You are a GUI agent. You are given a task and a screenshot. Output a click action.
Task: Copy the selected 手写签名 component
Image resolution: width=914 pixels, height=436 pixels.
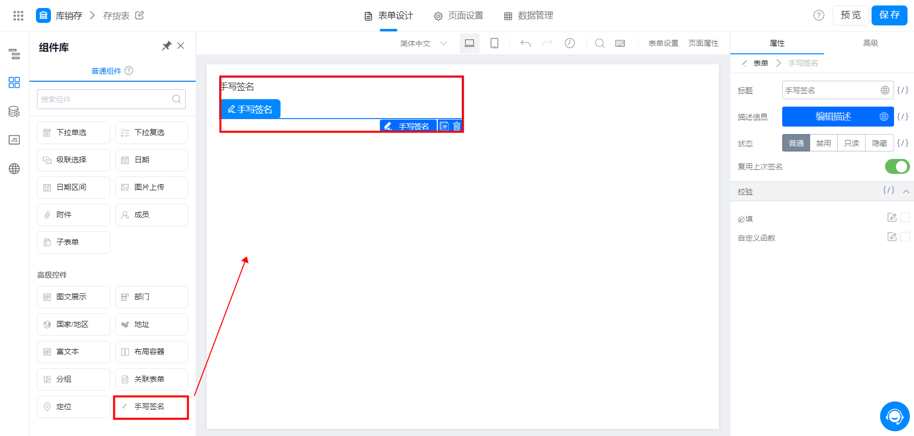pyautogui.click(x=444, y=126)
